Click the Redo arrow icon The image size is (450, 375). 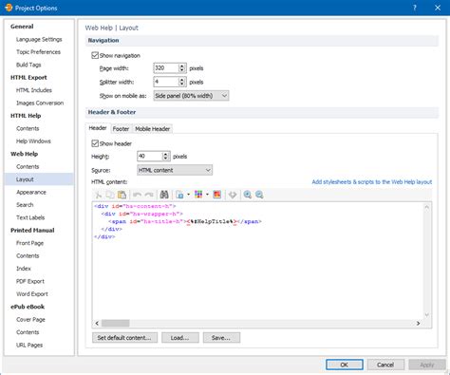[149, 195]
